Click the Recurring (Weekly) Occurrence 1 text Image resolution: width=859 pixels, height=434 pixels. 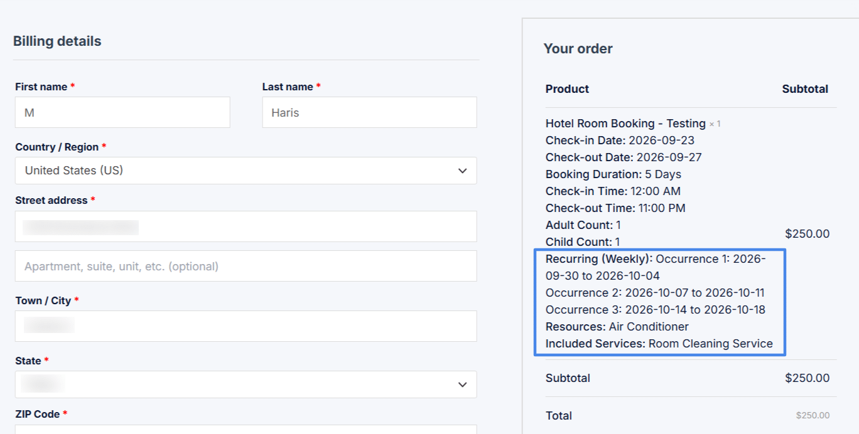tap(656, 267)
